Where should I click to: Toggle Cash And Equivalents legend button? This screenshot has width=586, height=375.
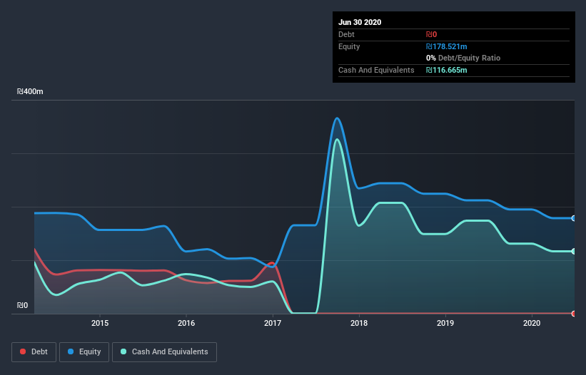(x=164, y=352)
